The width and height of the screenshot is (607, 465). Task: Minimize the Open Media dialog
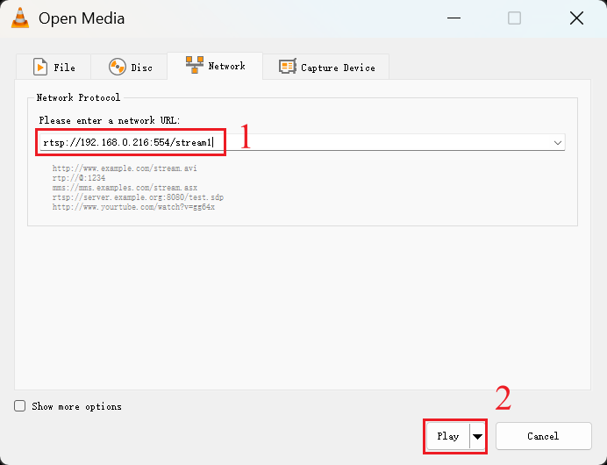[453, 18]
